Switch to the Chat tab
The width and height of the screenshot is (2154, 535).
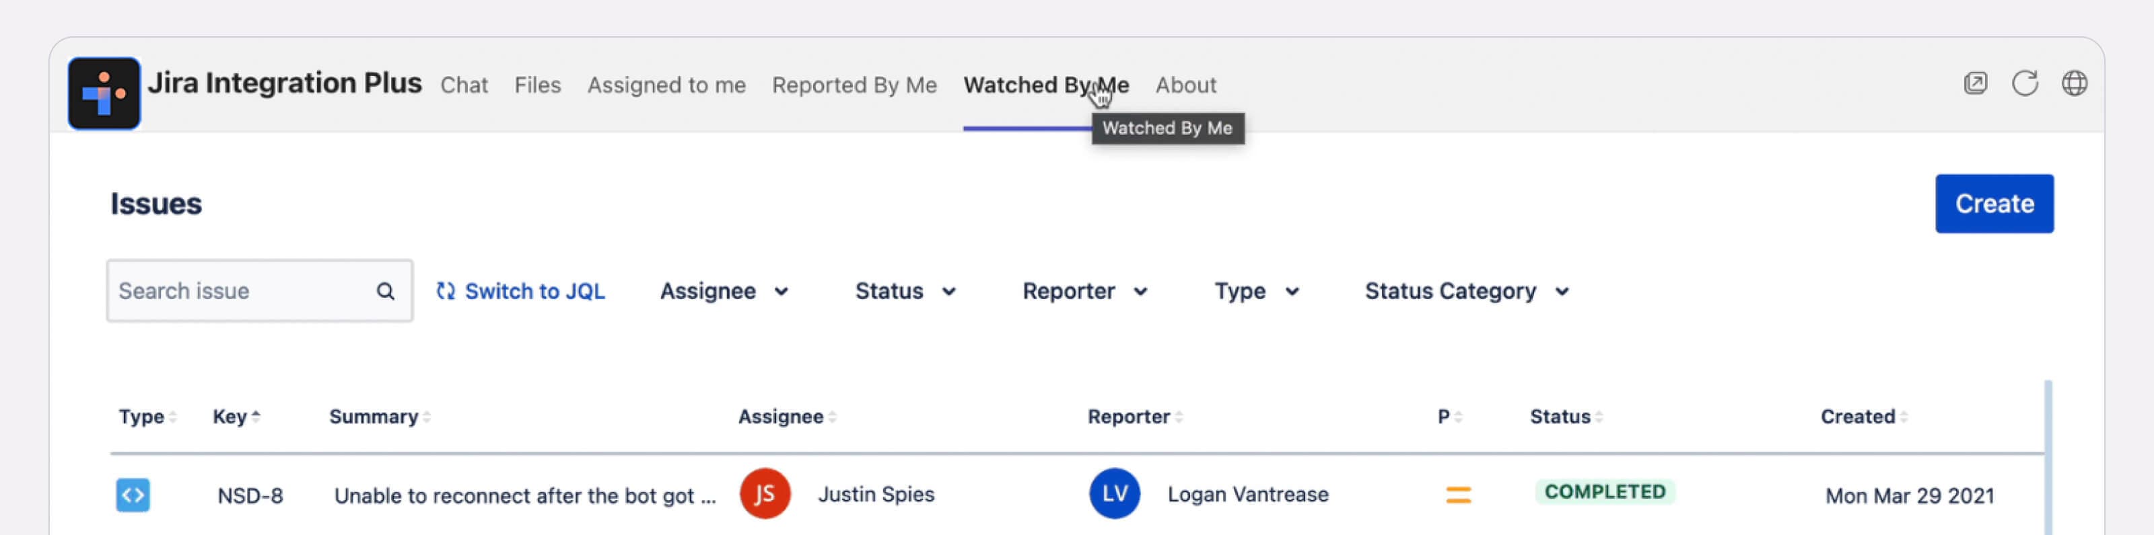464,85
